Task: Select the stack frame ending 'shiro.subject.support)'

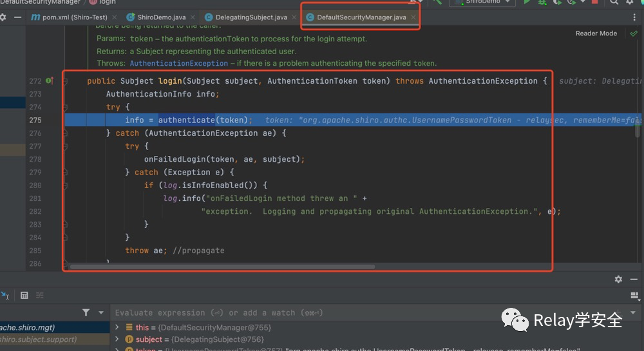Action: point(55,339)
